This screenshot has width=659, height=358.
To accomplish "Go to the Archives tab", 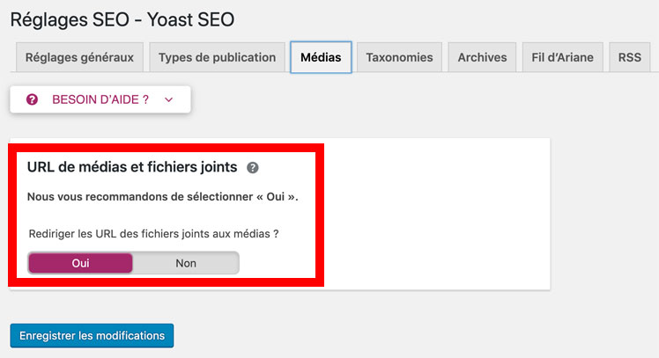I will [482, 57].
